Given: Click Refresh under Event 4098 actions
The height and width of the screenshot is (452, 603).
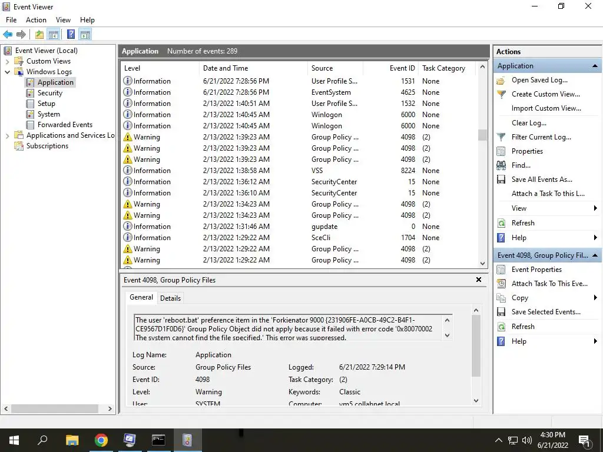Looking at the screenshot, I should pyautogui.click(x=523, y=326).
